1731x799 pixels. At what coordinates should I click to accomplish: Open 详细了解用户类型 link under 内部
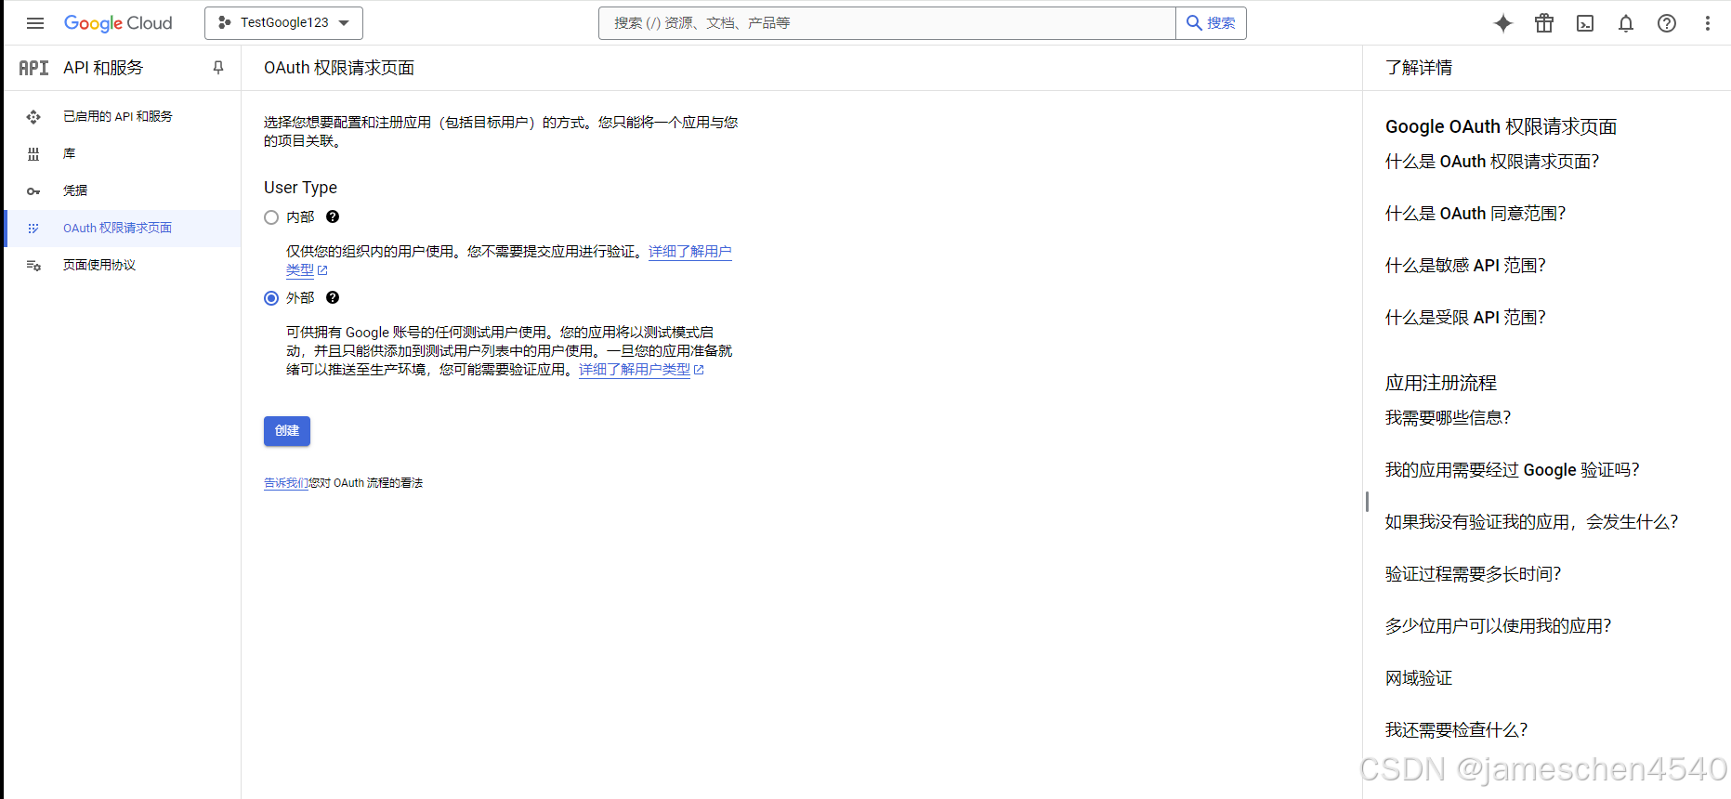pyautogui.click(x=689, y=252)
